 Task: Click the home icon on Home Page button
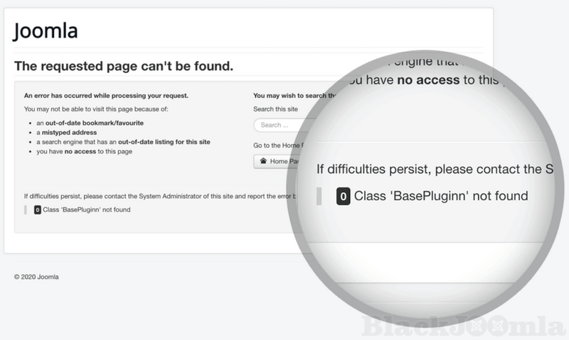pyautogui.click(x=262, y=161)
